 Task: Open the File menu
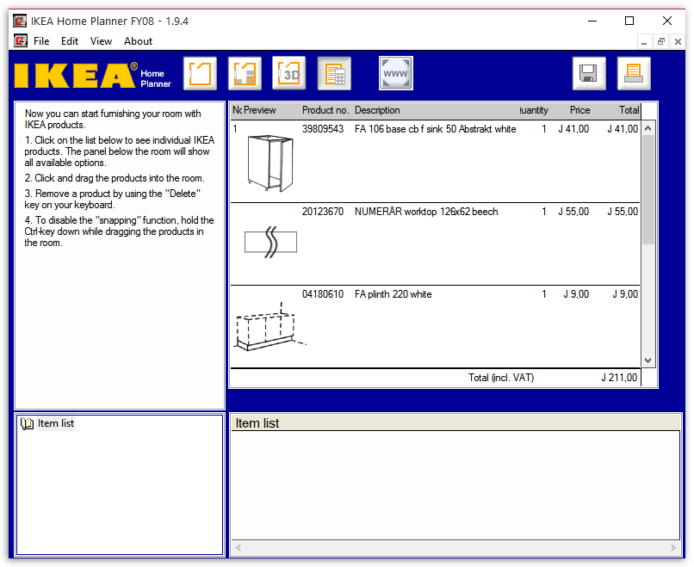pos(41,41)
